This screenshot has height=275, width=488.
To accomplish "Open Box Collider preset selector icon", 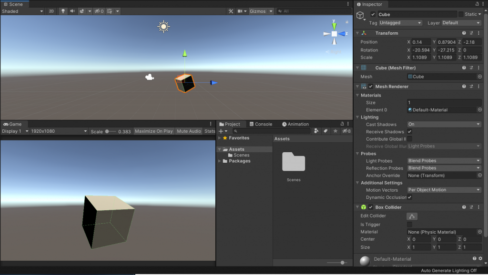I will coord(471,207).
